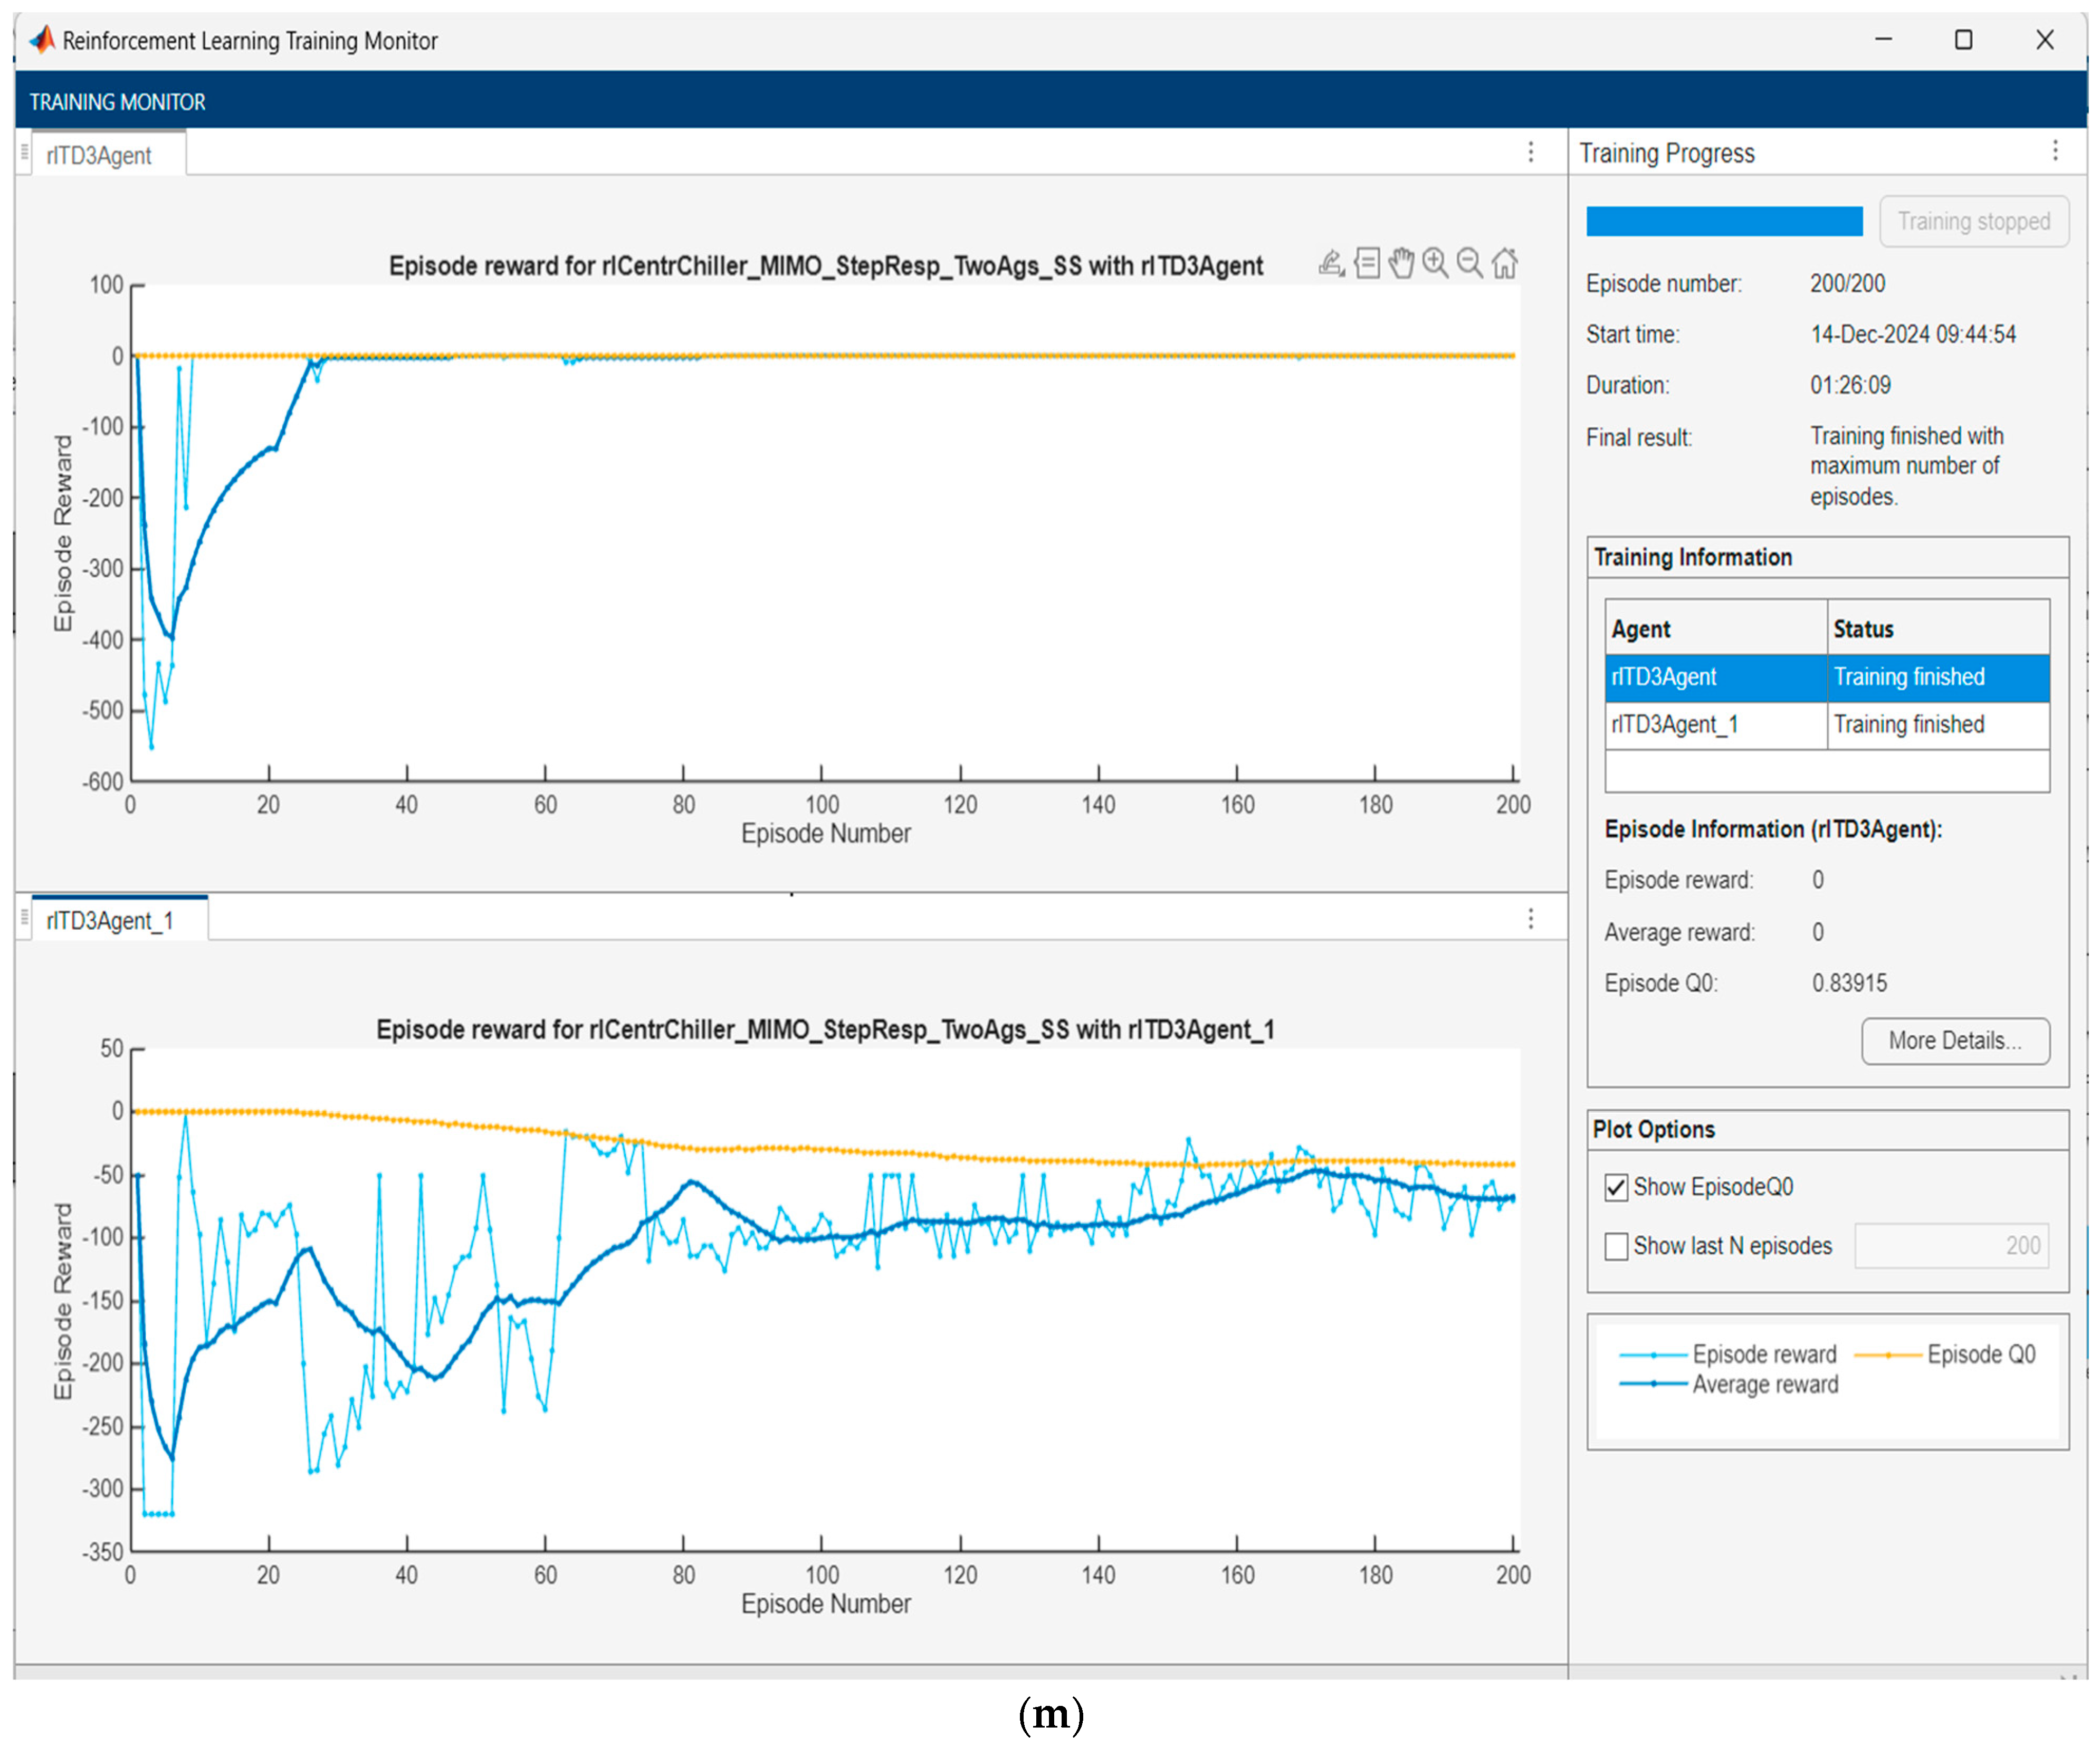2100x1746 pixels.
Task: Enable the Data Tips tool
Action: (1367, 263)
